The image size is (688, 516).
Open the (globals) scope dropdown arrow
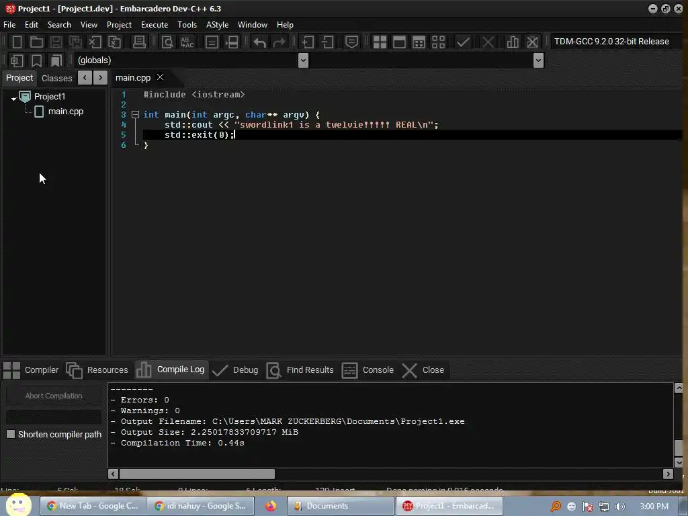(x=303, y=60)
